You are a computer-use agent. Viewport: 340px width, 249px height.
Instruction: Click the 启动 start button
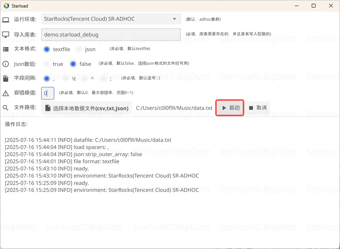230,108
